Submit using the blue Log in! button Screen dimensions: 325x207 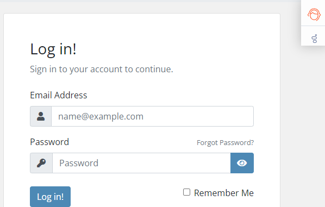point(50,197)
